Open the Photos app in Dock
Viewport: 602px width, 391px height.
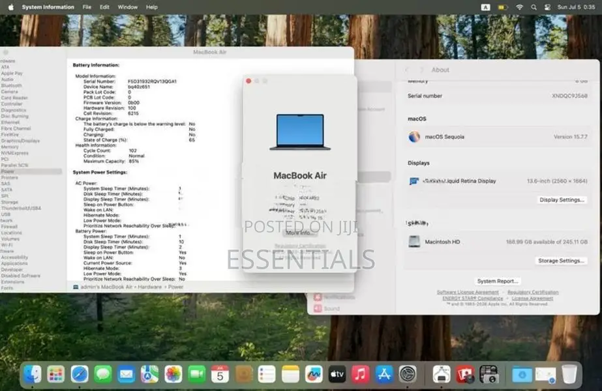(173, 374)
